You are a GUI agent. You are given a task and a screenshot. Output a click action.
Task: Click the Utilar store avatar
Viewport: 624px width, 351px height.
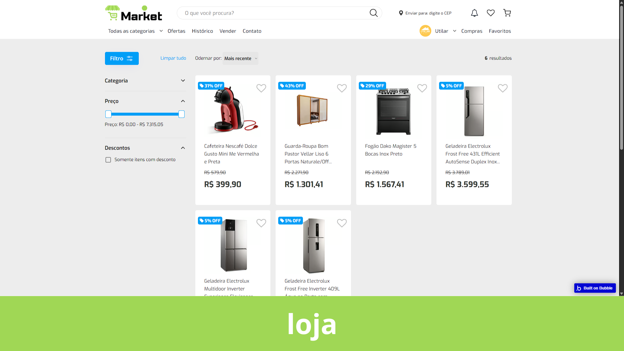[425, 31]
